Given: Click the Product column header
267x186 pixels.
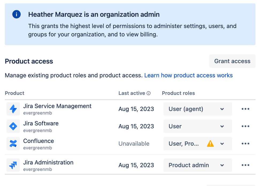Looking at the screenshot, I should pyautogui.click(x=15, y=93).
